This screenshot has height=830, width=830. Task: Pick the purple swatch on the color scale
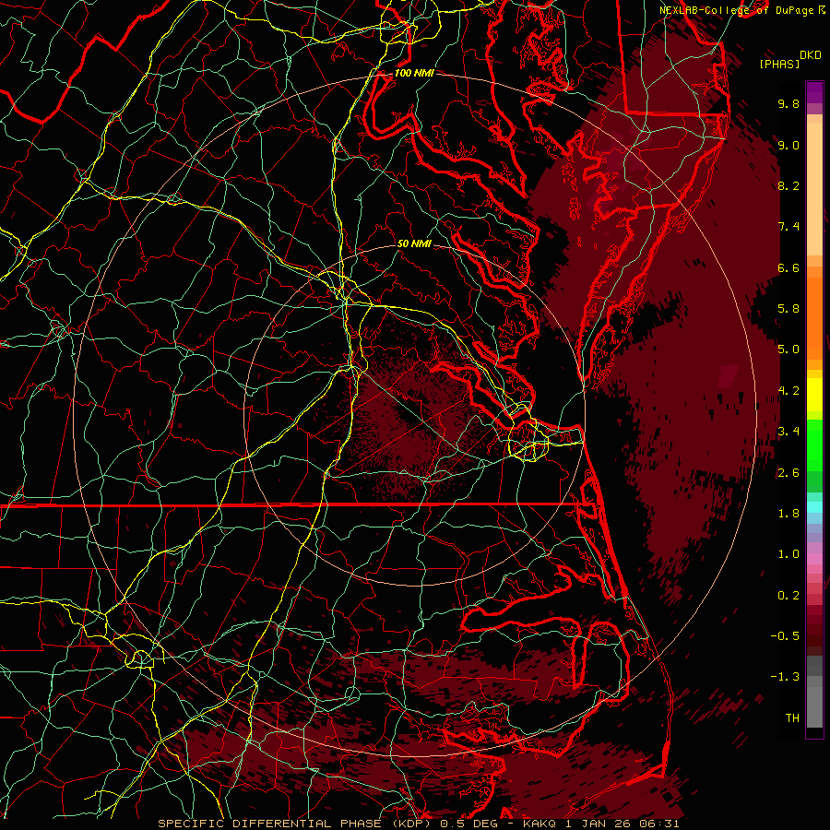click(x=814, y=92)
